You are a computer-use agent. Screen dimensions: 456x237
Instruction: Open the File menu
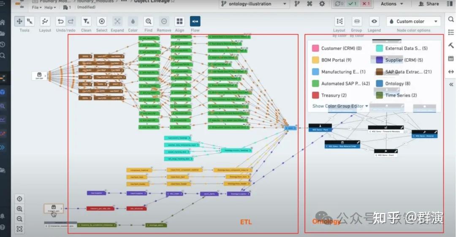(x=37, y=7)
